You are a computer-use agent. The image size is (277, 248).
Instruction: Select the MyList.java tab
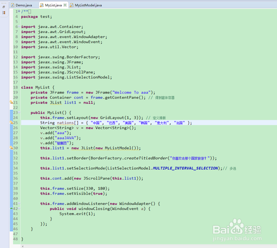click(x=53, y=5)
